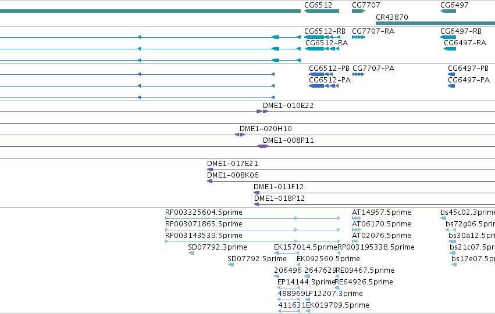Select transcript CG6512-RA
Image resolution: width=495 pixels, height=314 pixels.
click(x=322, y=49)
